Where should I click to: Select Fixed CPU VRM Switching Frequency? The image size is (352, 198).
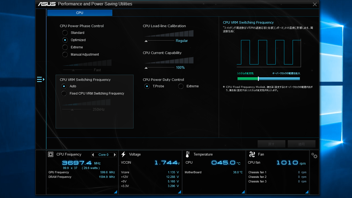[64, 93]
